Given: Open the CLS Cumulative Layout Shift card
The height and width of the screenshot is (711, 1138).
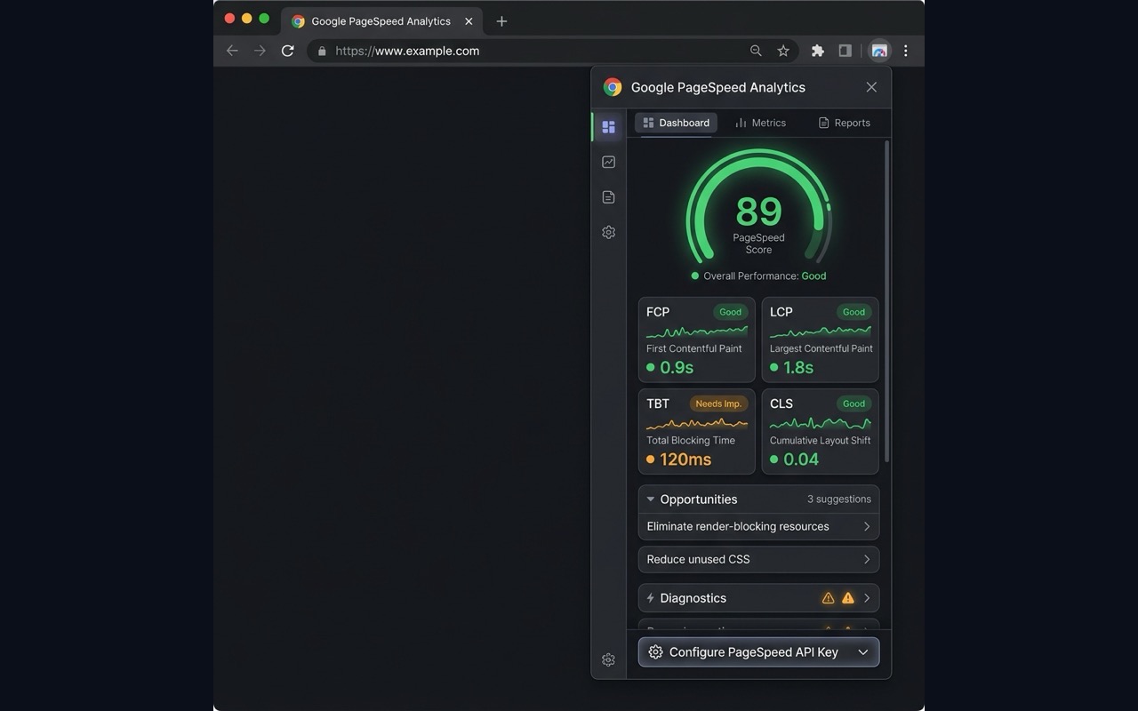Looking at the screenshot, I should (x=820, y=431).
